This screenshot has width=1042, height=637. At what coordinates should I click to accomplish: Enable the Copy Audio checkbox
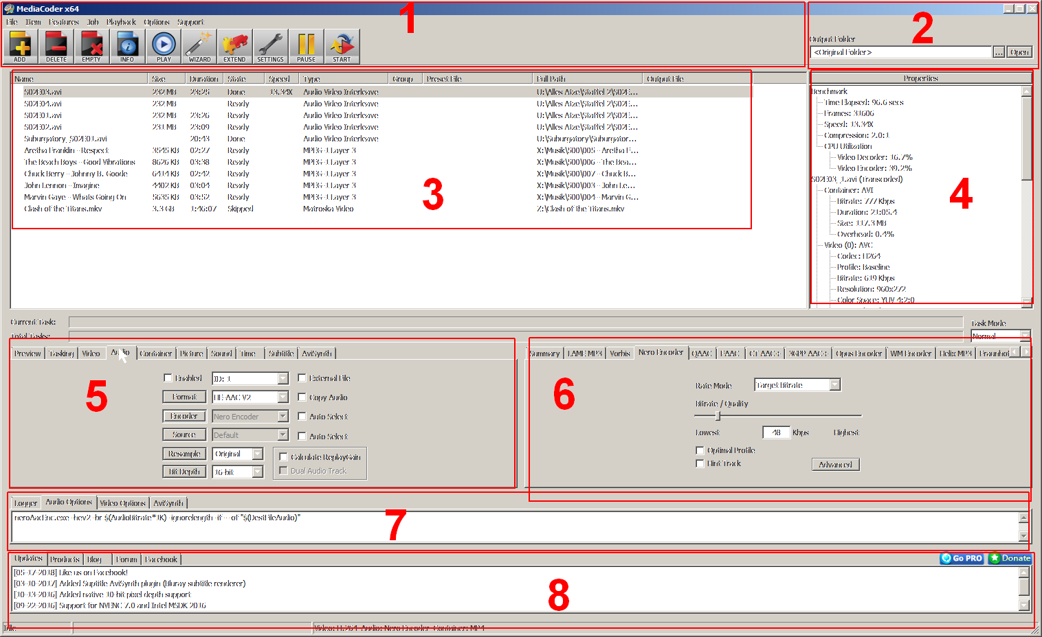302,397
